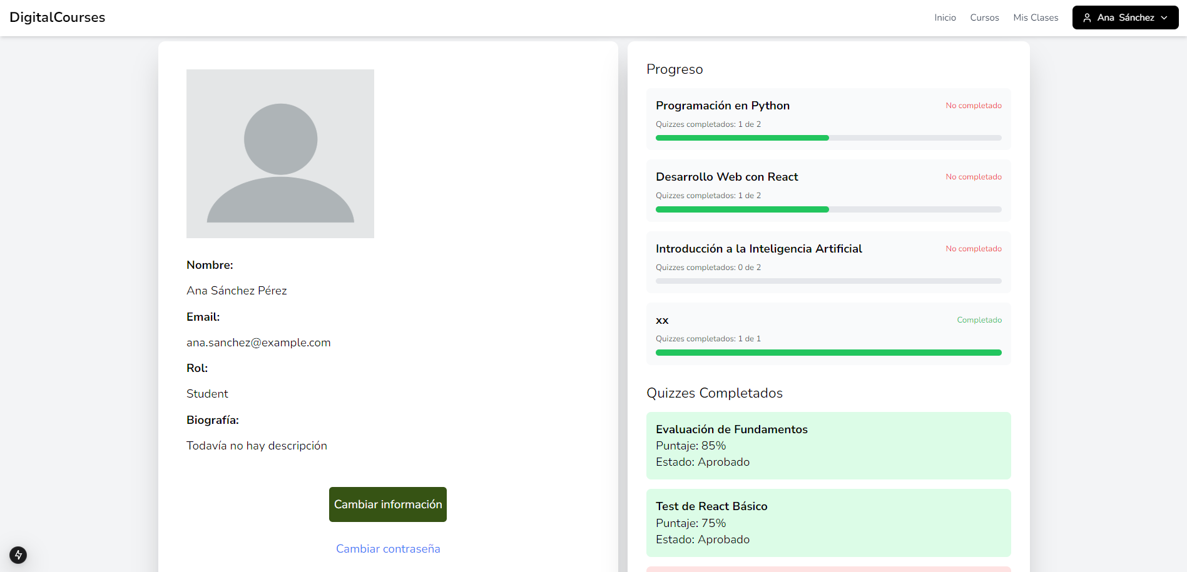Click the lightning bolt icon in bottom-left corner
The width and height of the screenshot is (1187, 572).
(18, 554)
